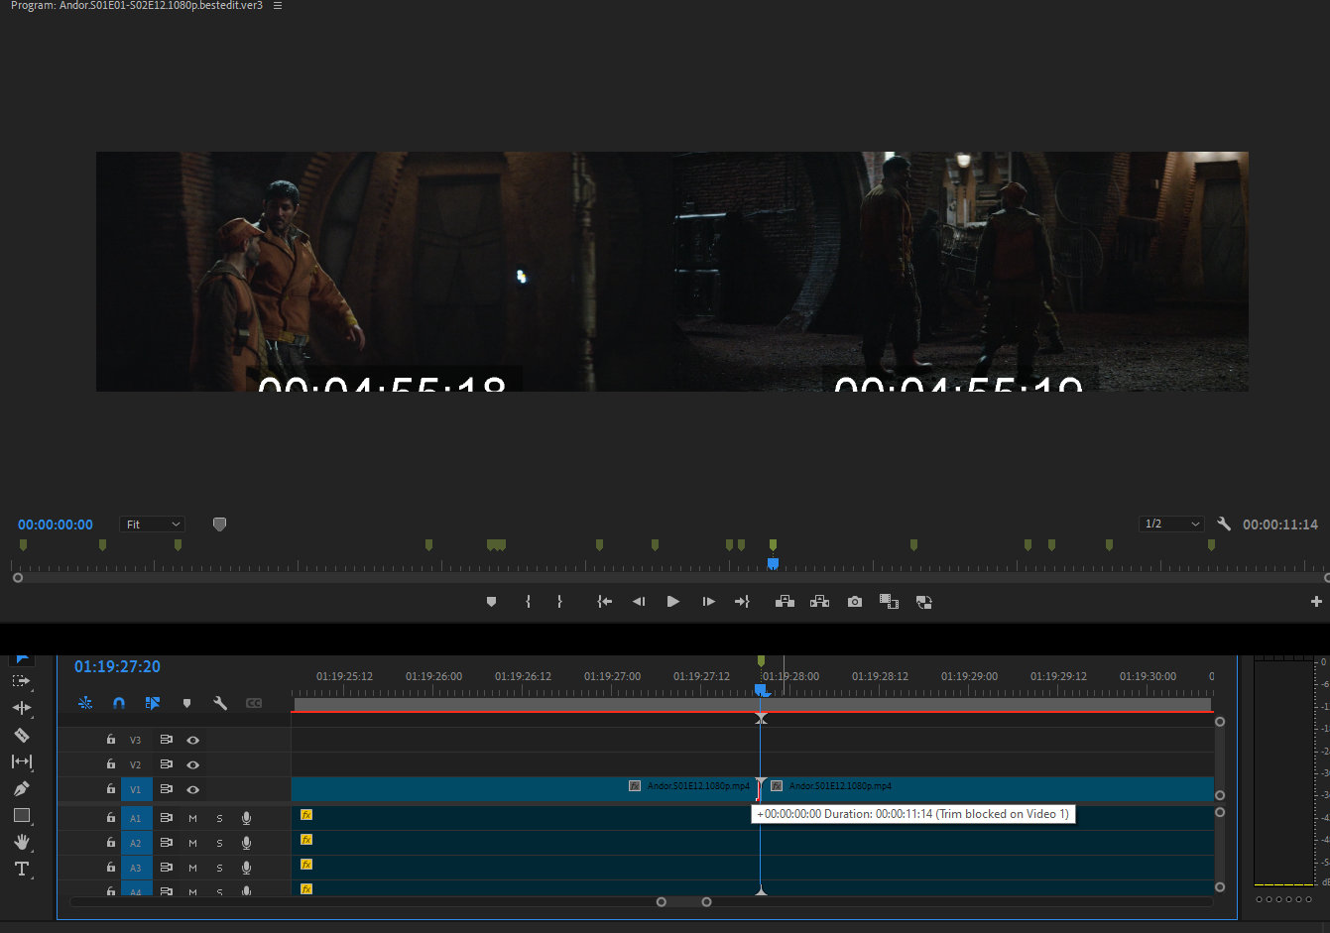This screenshot has width=1330, height=933.
Task: Click timeline timecode 01:19:27:20
Action: tap(117, 666)
